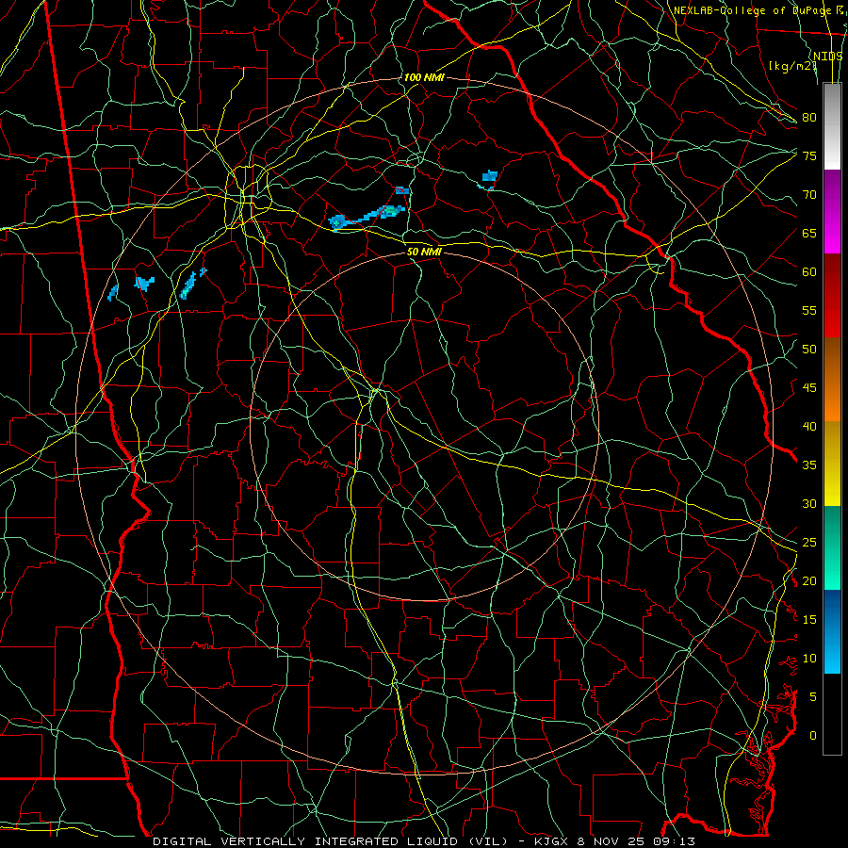Click the 75 value on the color scale

809,155
